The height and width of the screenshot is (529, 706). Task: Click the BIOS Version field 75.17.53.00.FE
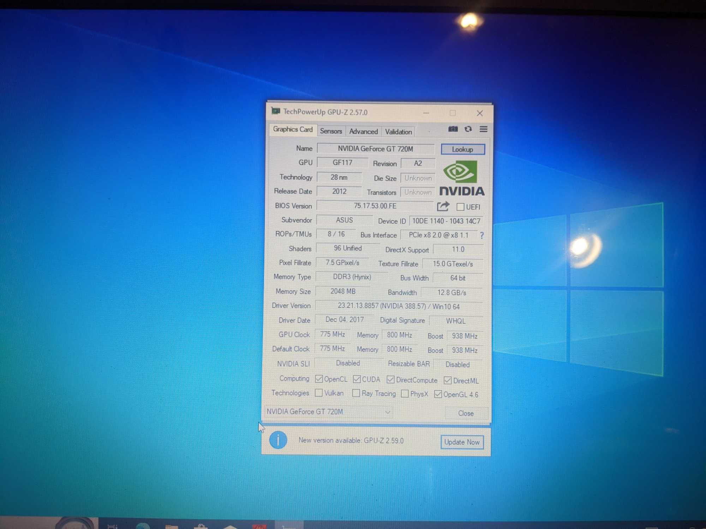pos(375,206)
